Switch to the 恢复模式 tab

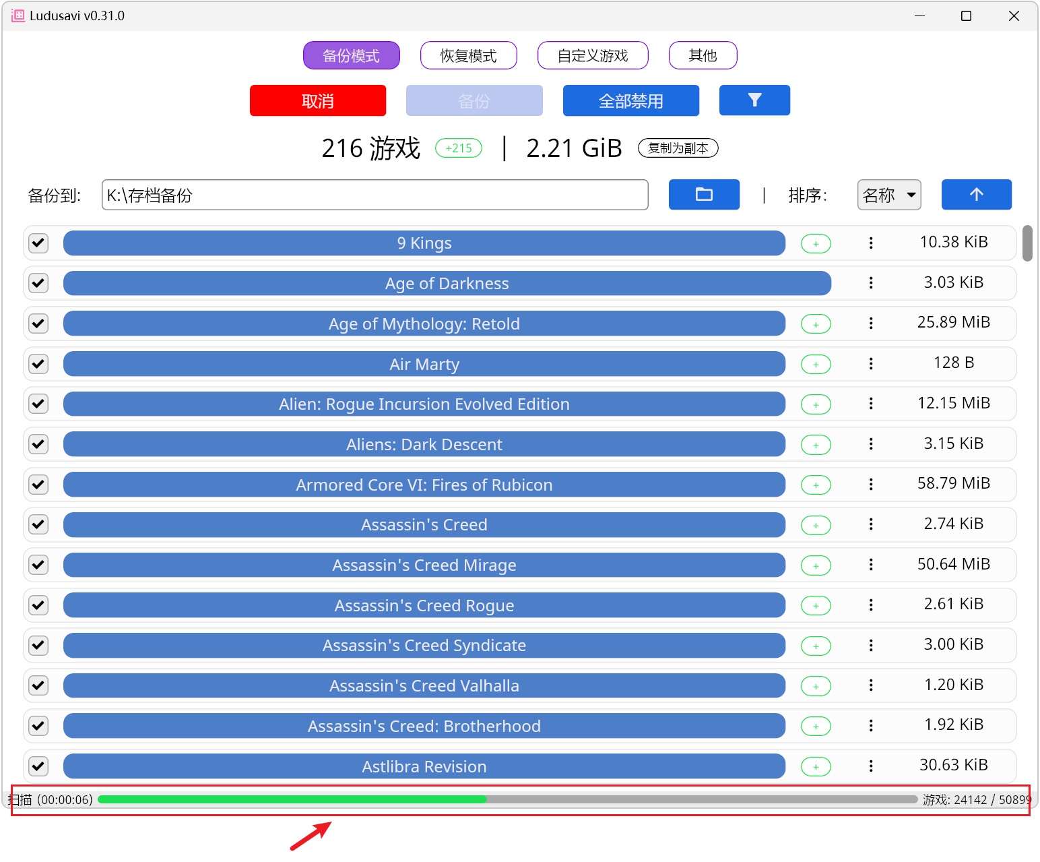(469, 55)
